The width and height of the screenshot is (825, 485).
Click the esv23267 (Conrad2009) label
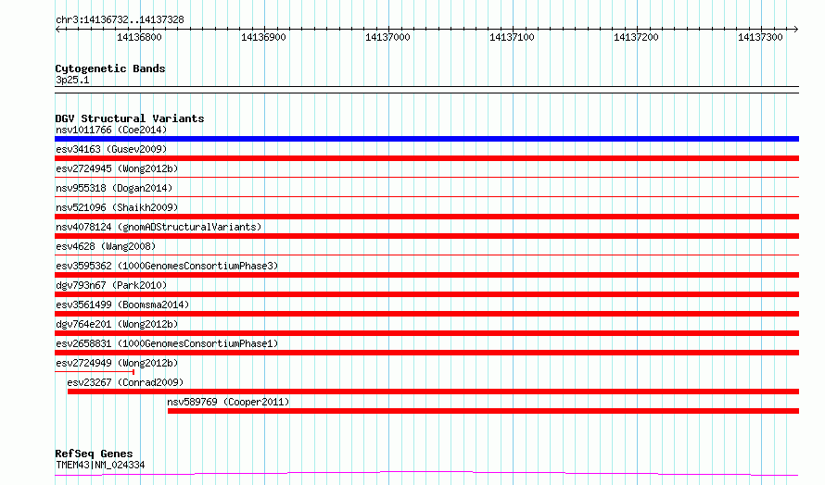(x=125, y=382)
